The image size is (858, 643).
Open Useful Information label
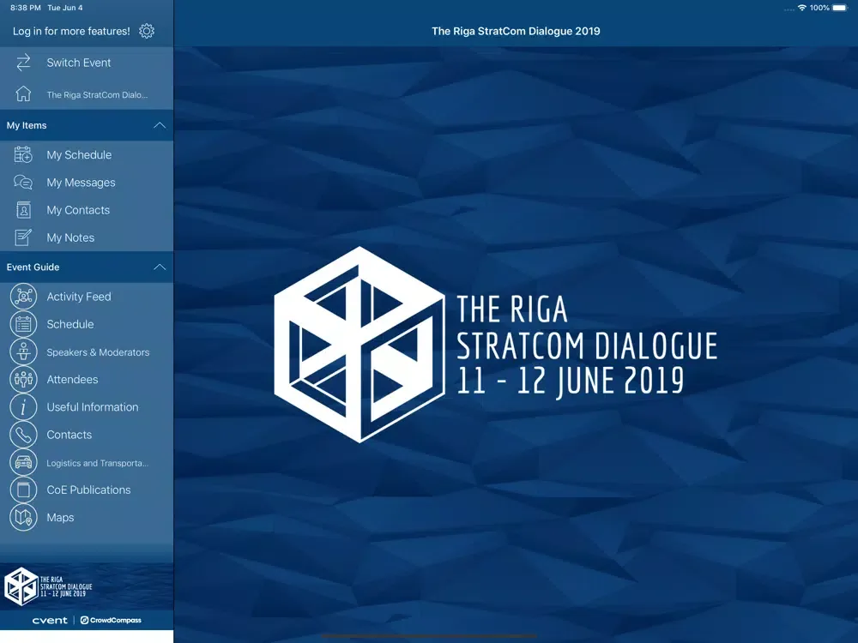[93, 406]
